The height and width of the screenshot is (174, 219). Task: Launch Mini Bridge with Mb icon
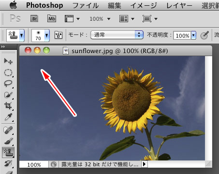tap(52, 18)
